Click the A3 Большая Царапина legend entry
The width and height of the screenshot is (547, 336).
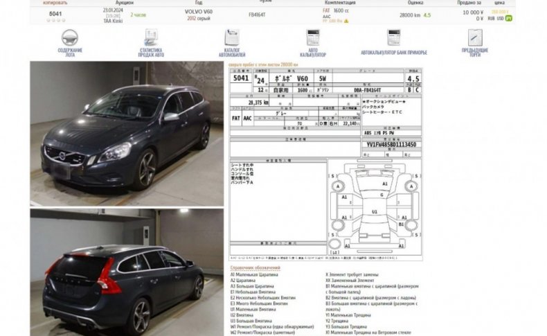pyautogui.click(x=252, y=286)
